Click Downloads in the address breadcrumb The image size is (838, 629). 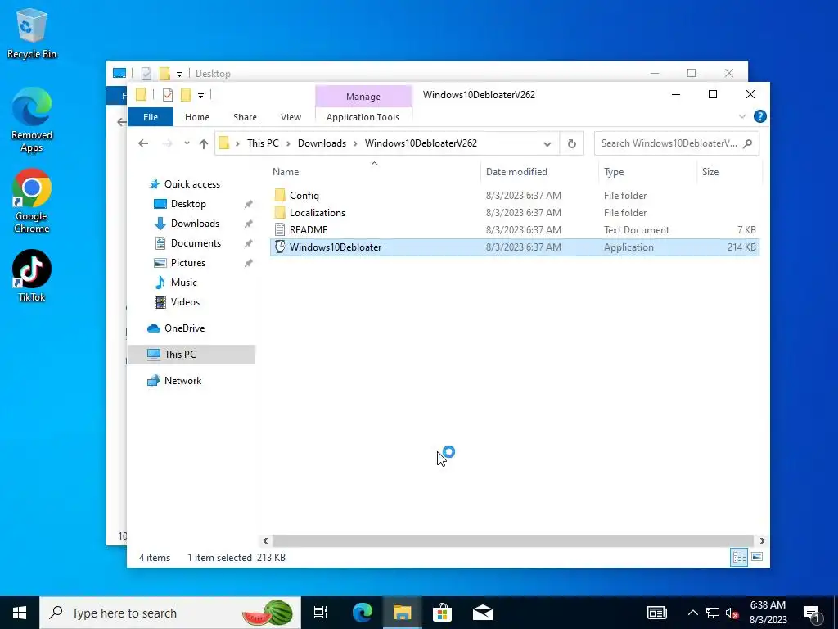322,143
